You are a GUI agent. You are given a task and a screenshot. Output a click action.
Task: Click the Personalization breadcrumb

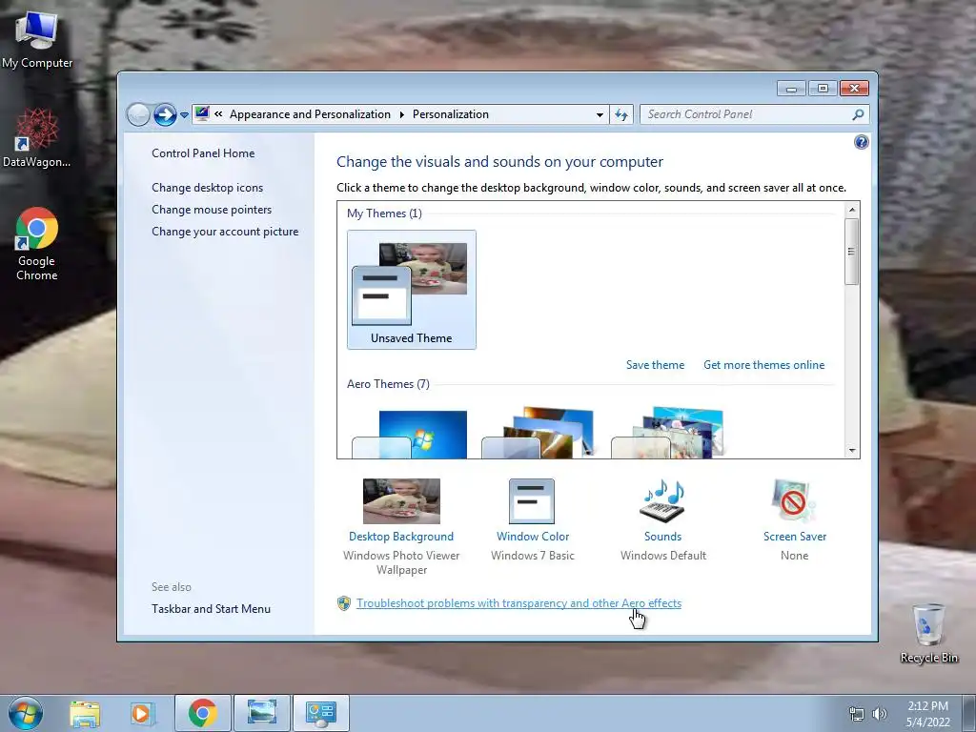click(451, 114)
